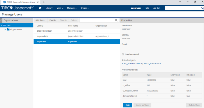
Task: Click the superuser account name in header
Action: [136, 8]
